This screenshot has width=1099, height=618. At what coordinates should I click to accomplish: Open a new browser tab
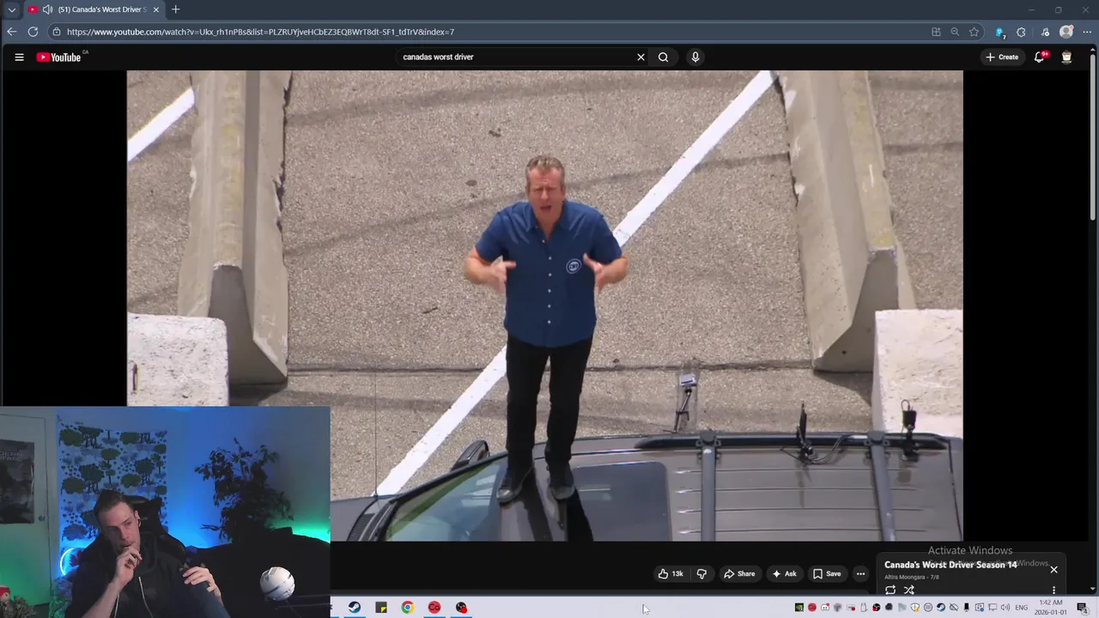tap(175, 9)
